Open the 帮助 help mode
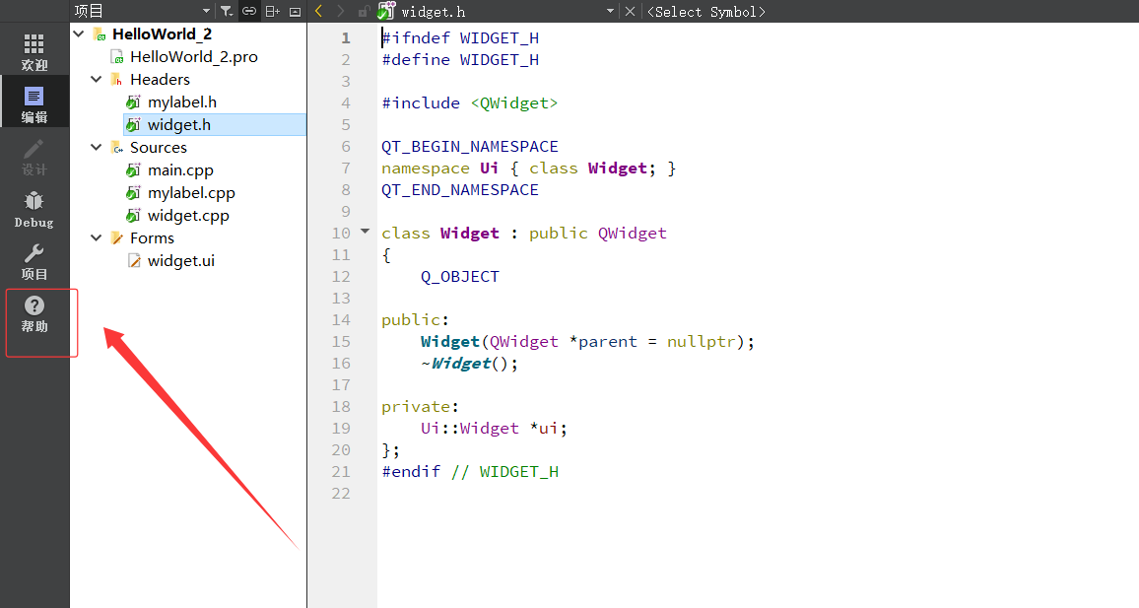 (x=34, y=313)
